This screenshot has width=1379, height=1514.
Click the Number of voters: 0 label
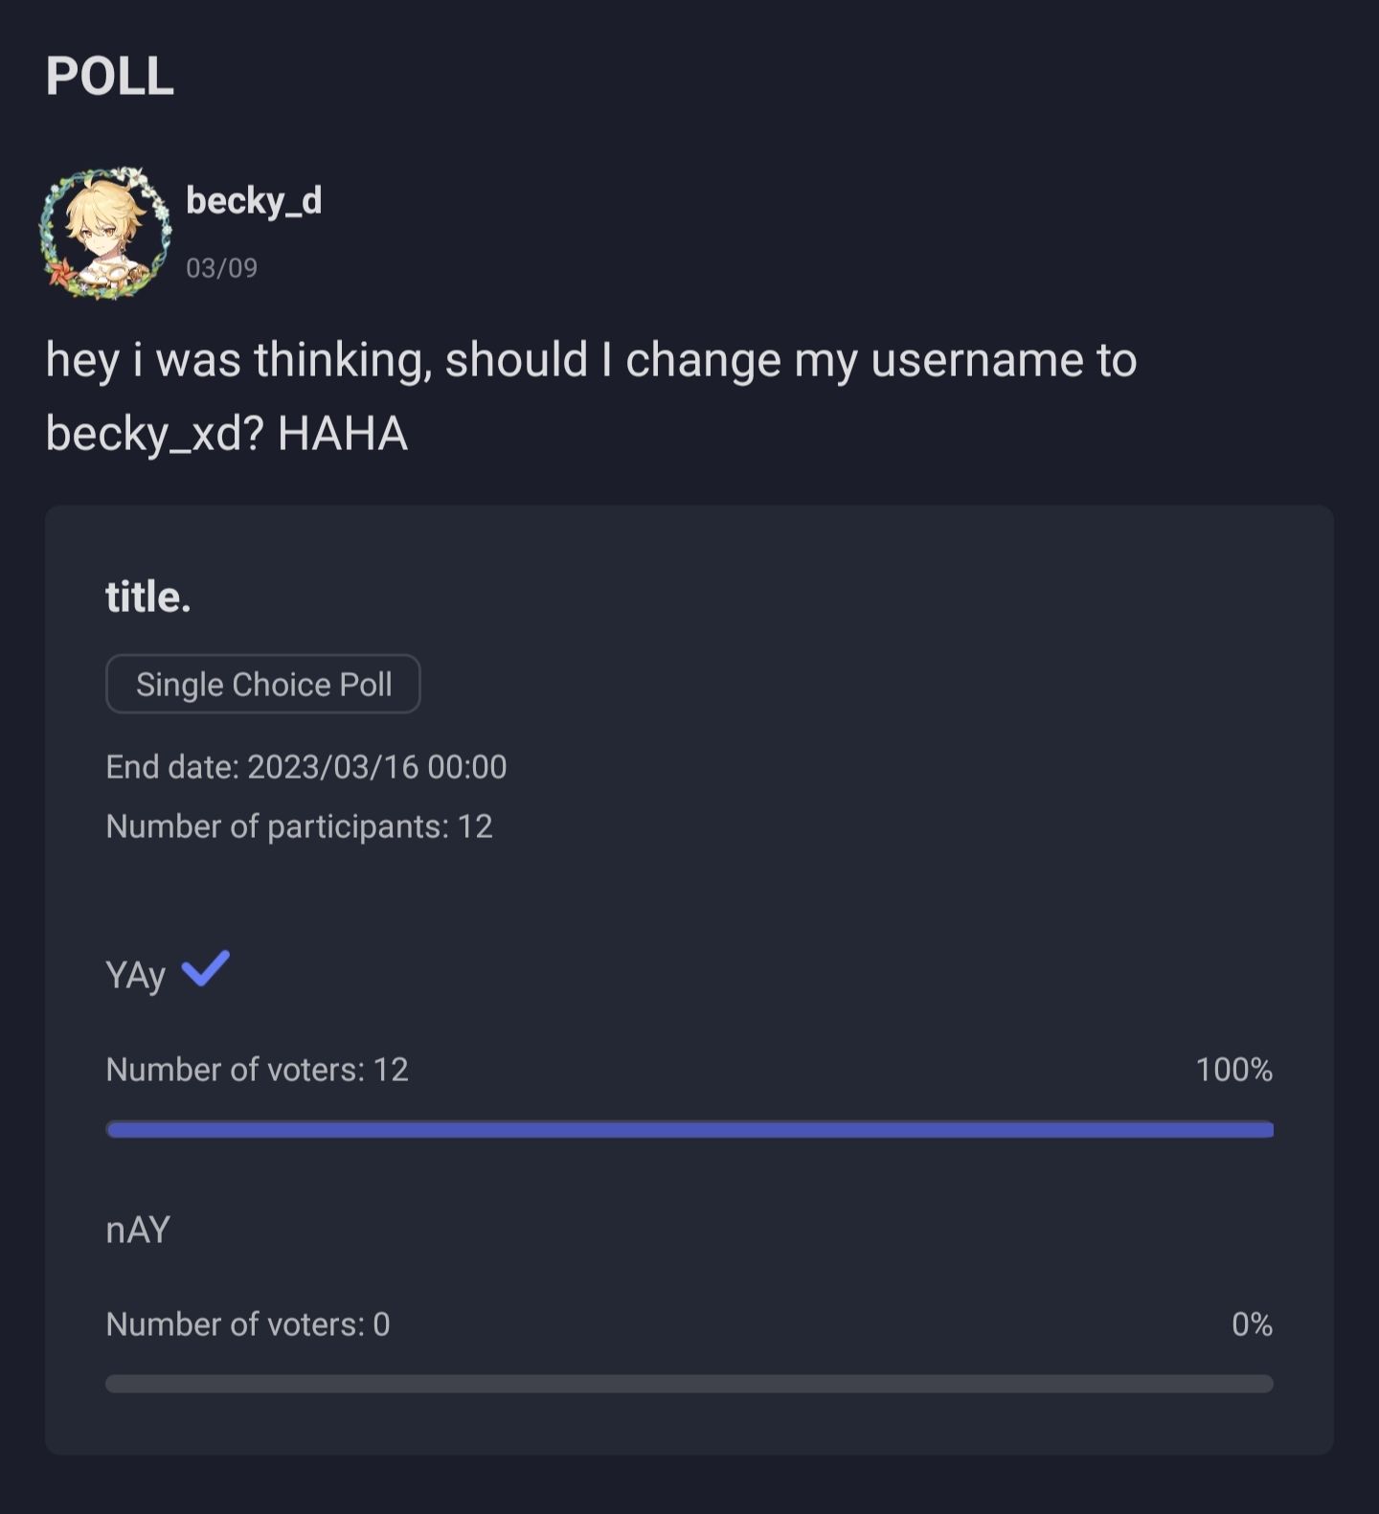tap(247, 1324)
